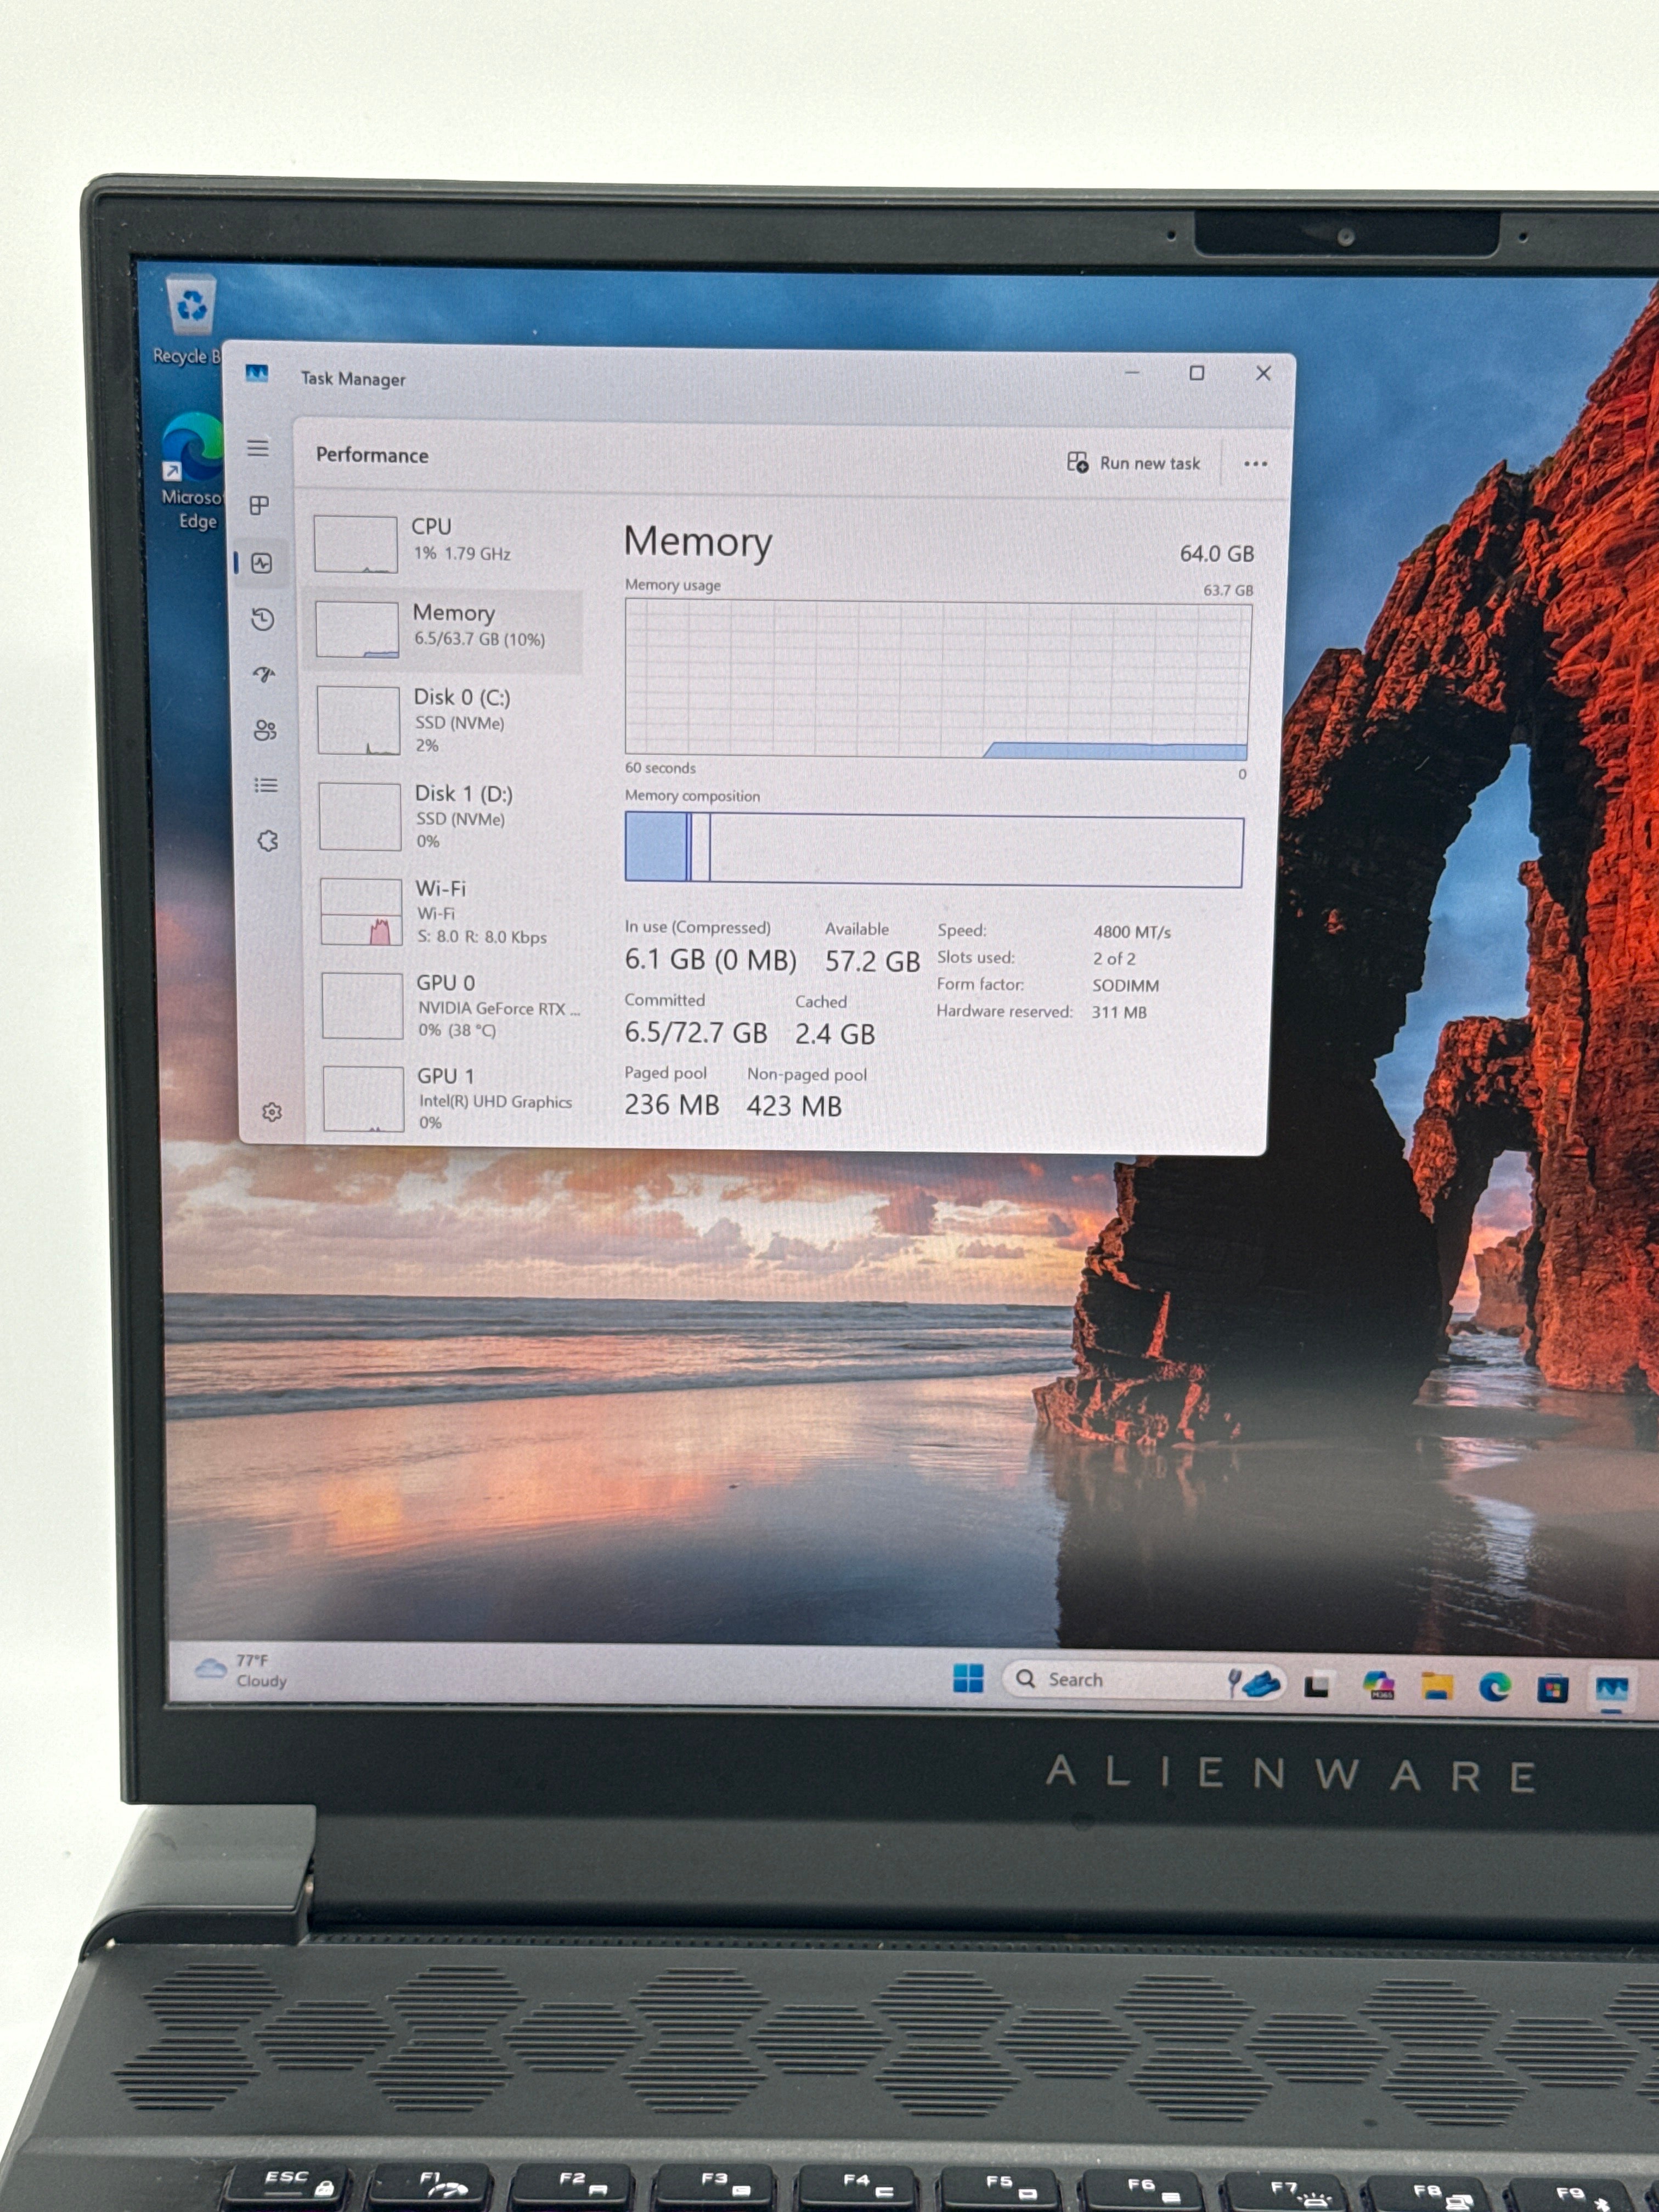Click the Paged pool 236 MB value
Viewport: 1659px width, 2212px height.
[672, 1105]
